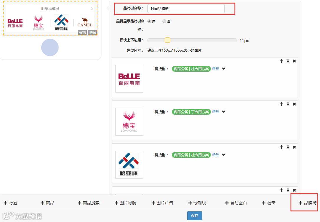The width and height of the screenshot is (320, 222).
Task: Move the BeLLE brand card down
Action: coord(288,61)
